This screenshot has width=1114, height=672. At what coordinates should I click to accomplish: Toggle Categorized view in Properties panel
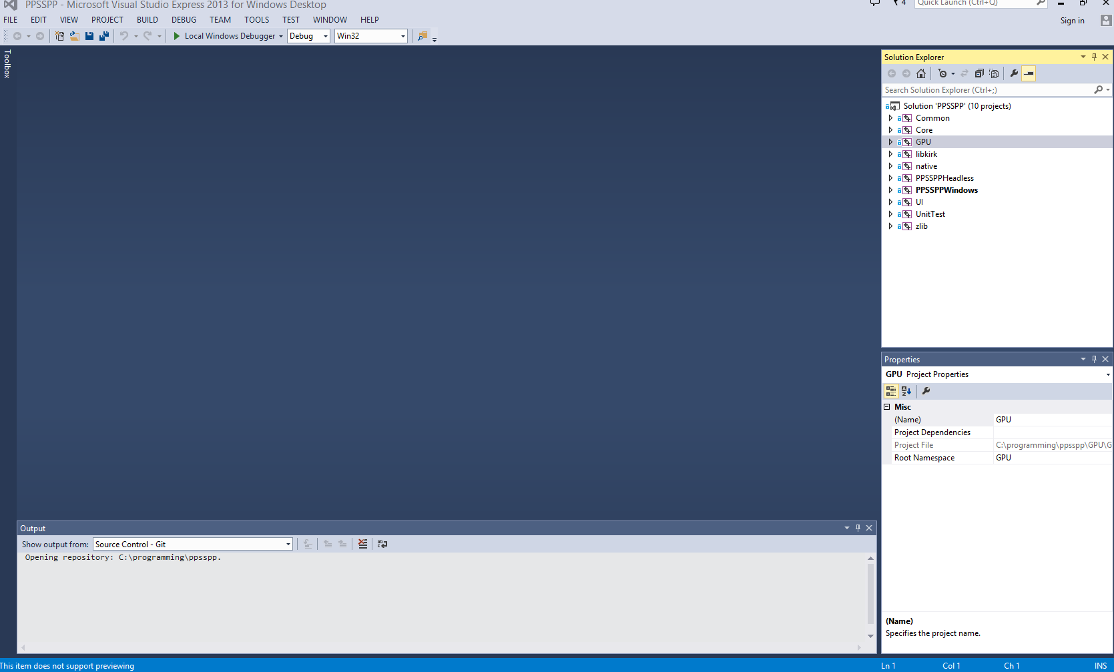[891, 391]
